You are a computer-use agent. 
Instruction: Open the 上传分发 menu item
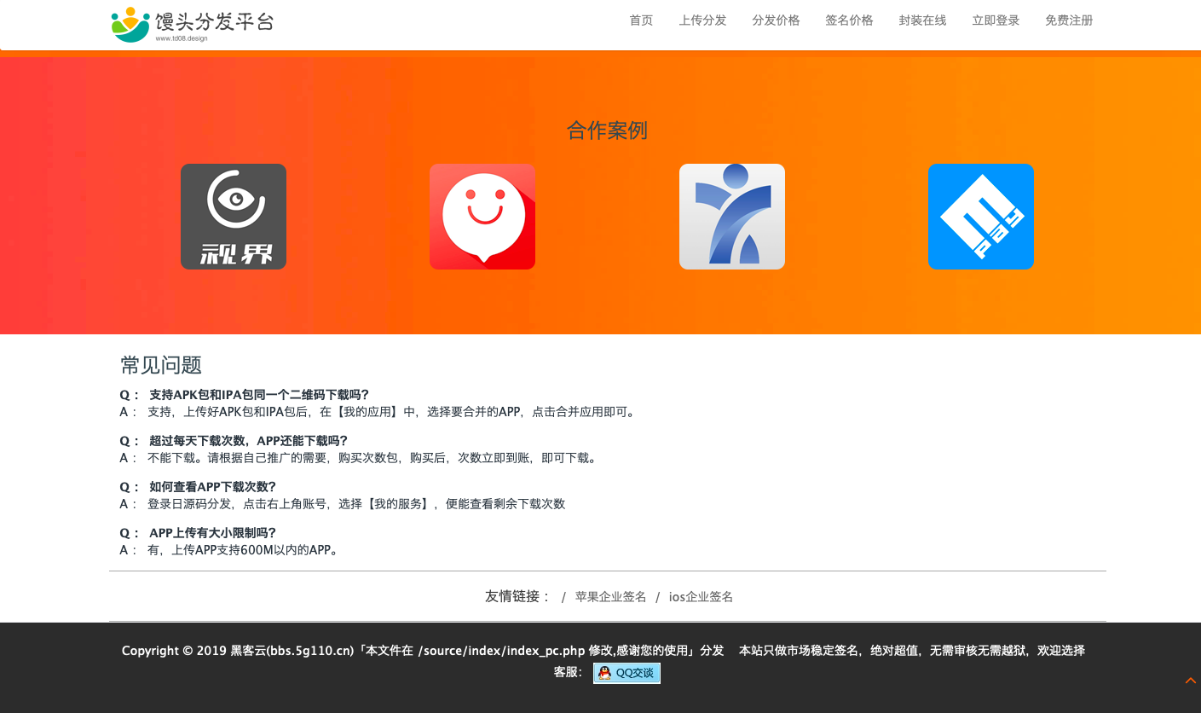tap(702, 20)
